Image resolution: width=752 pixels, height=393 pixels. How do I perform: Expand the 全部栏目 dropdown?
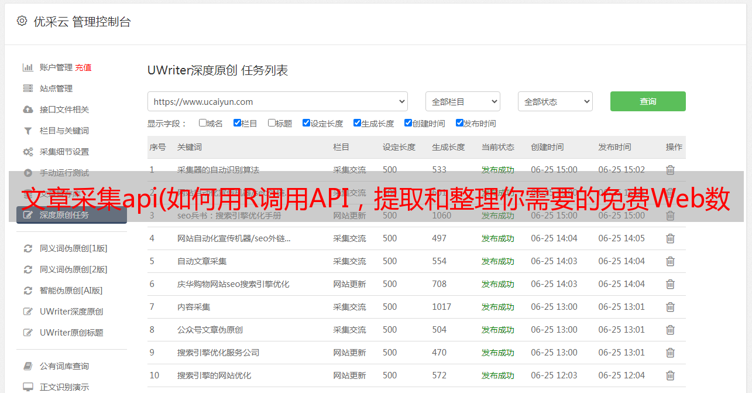click(x=462, y=101)
